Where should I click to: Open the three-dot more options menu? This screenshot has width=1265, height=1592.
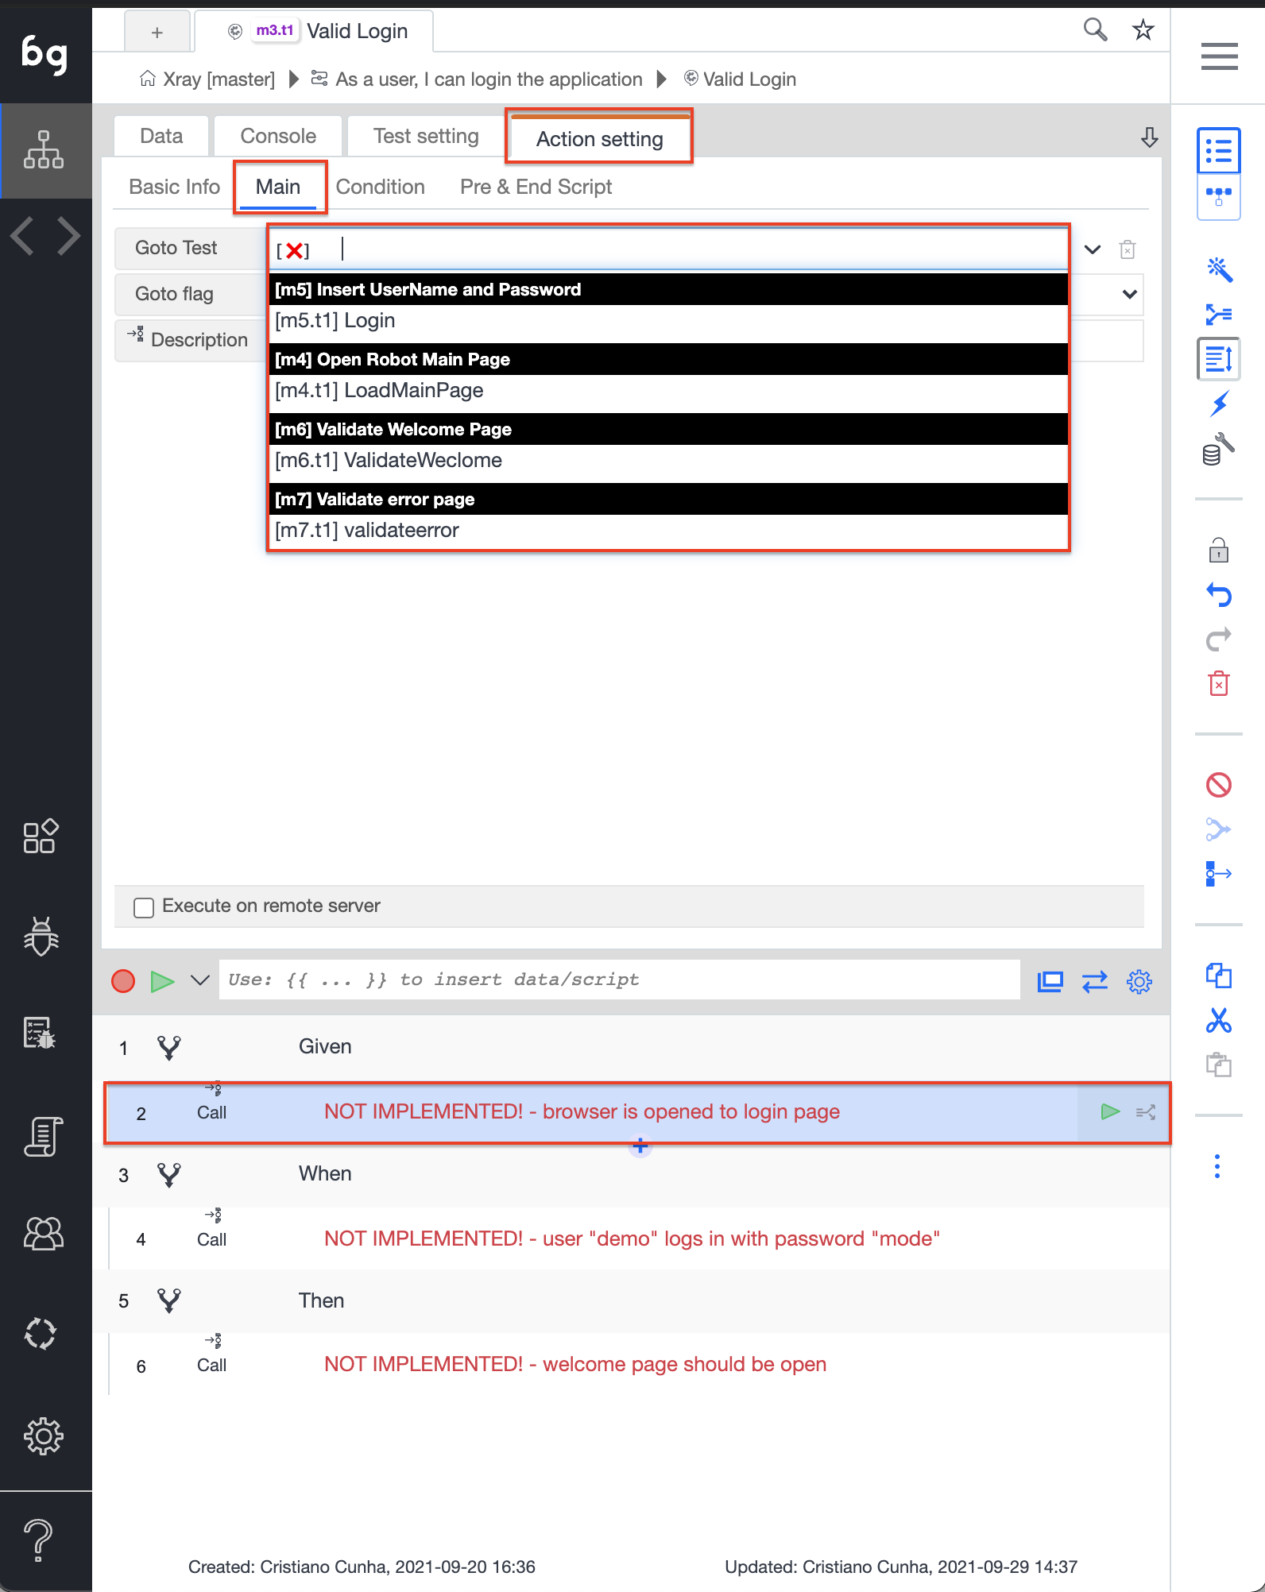click(1217, 1166)
